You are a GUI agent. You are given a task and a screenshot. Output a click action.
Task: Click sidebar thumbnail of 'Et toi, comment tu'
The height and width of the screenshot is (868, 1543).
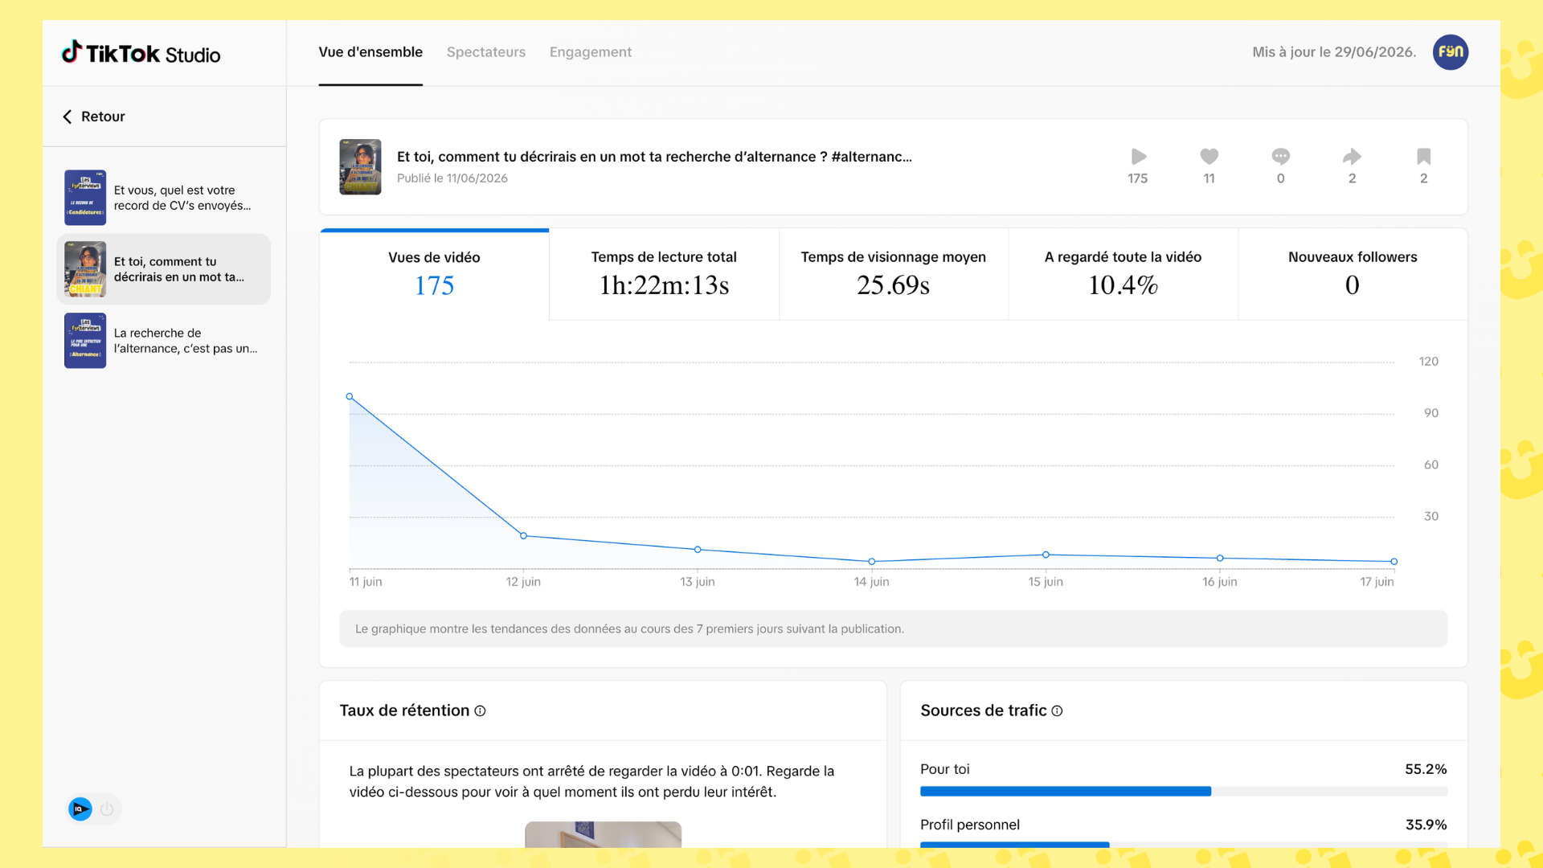click(85, 269)
